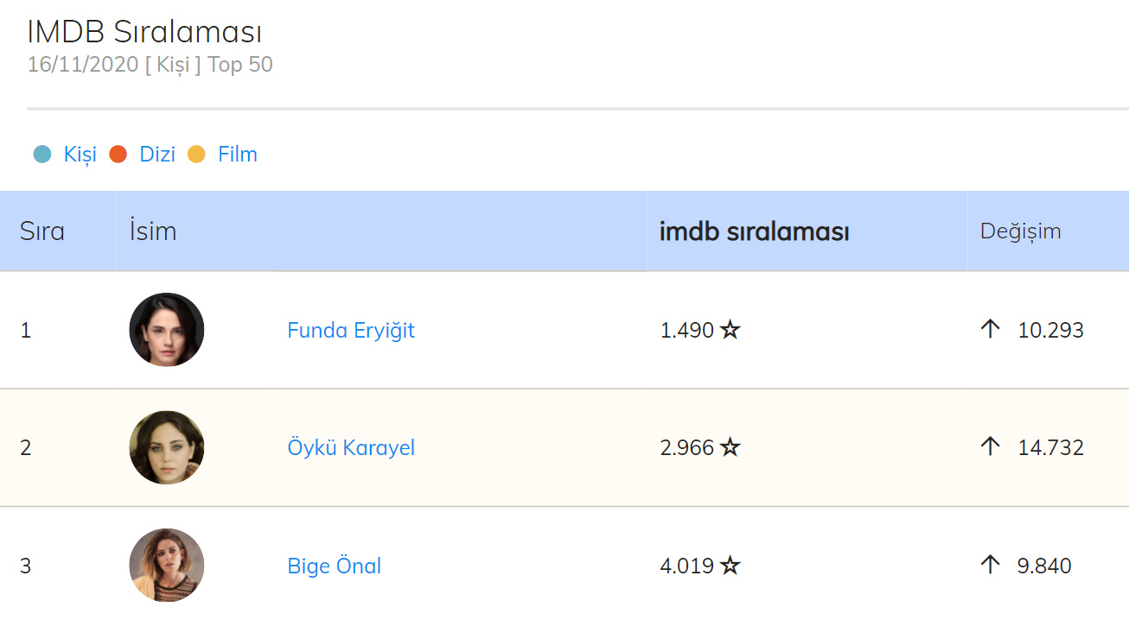Click the up arrow beside 10.293

coord(991,329)
